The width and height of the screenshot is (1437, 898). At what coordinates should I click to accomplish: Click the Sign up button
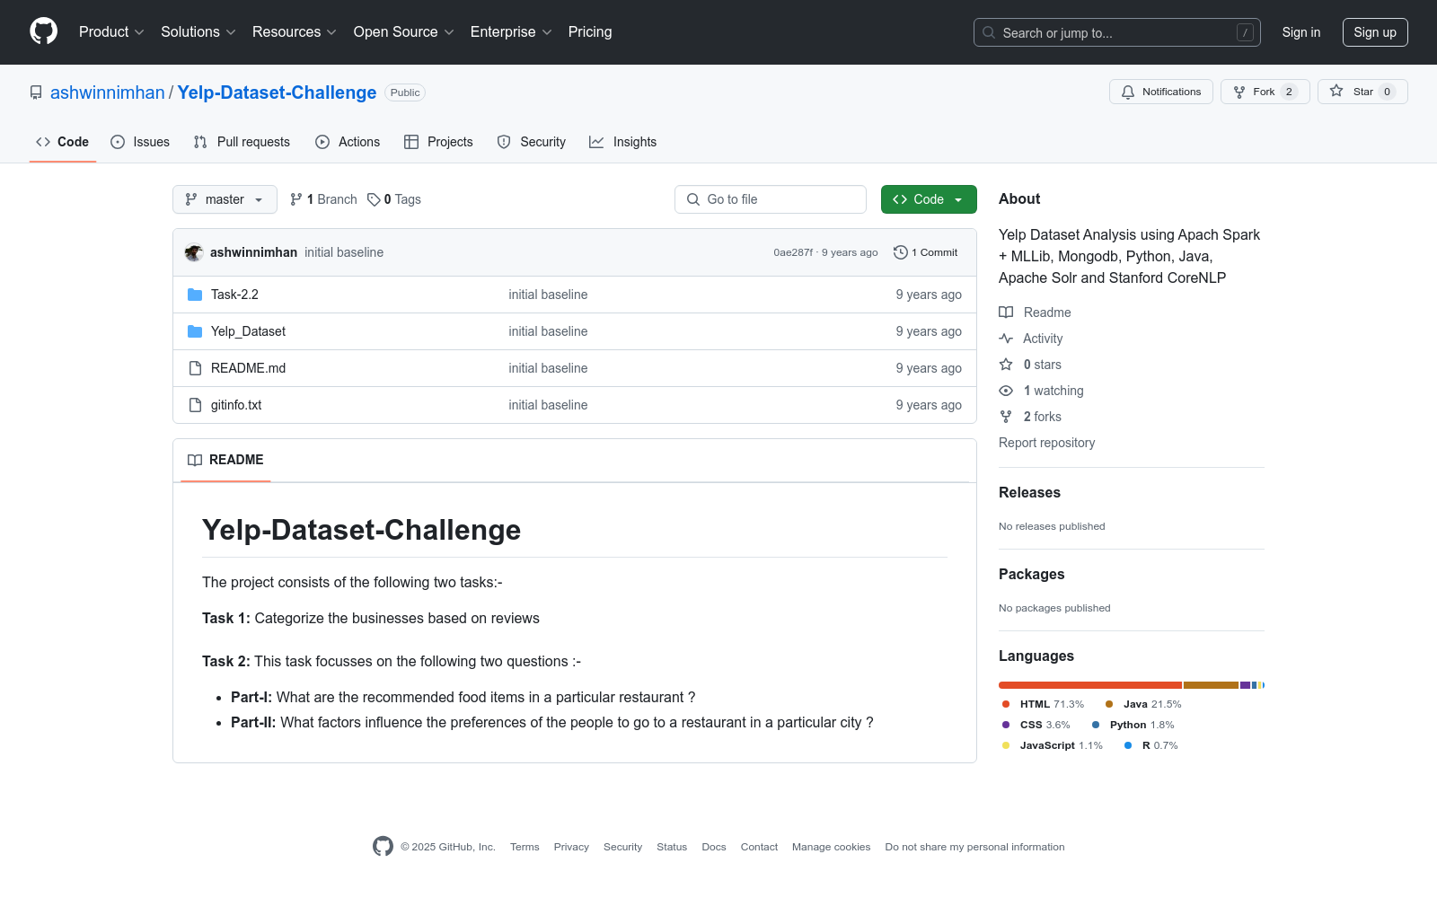[1375, 32]
